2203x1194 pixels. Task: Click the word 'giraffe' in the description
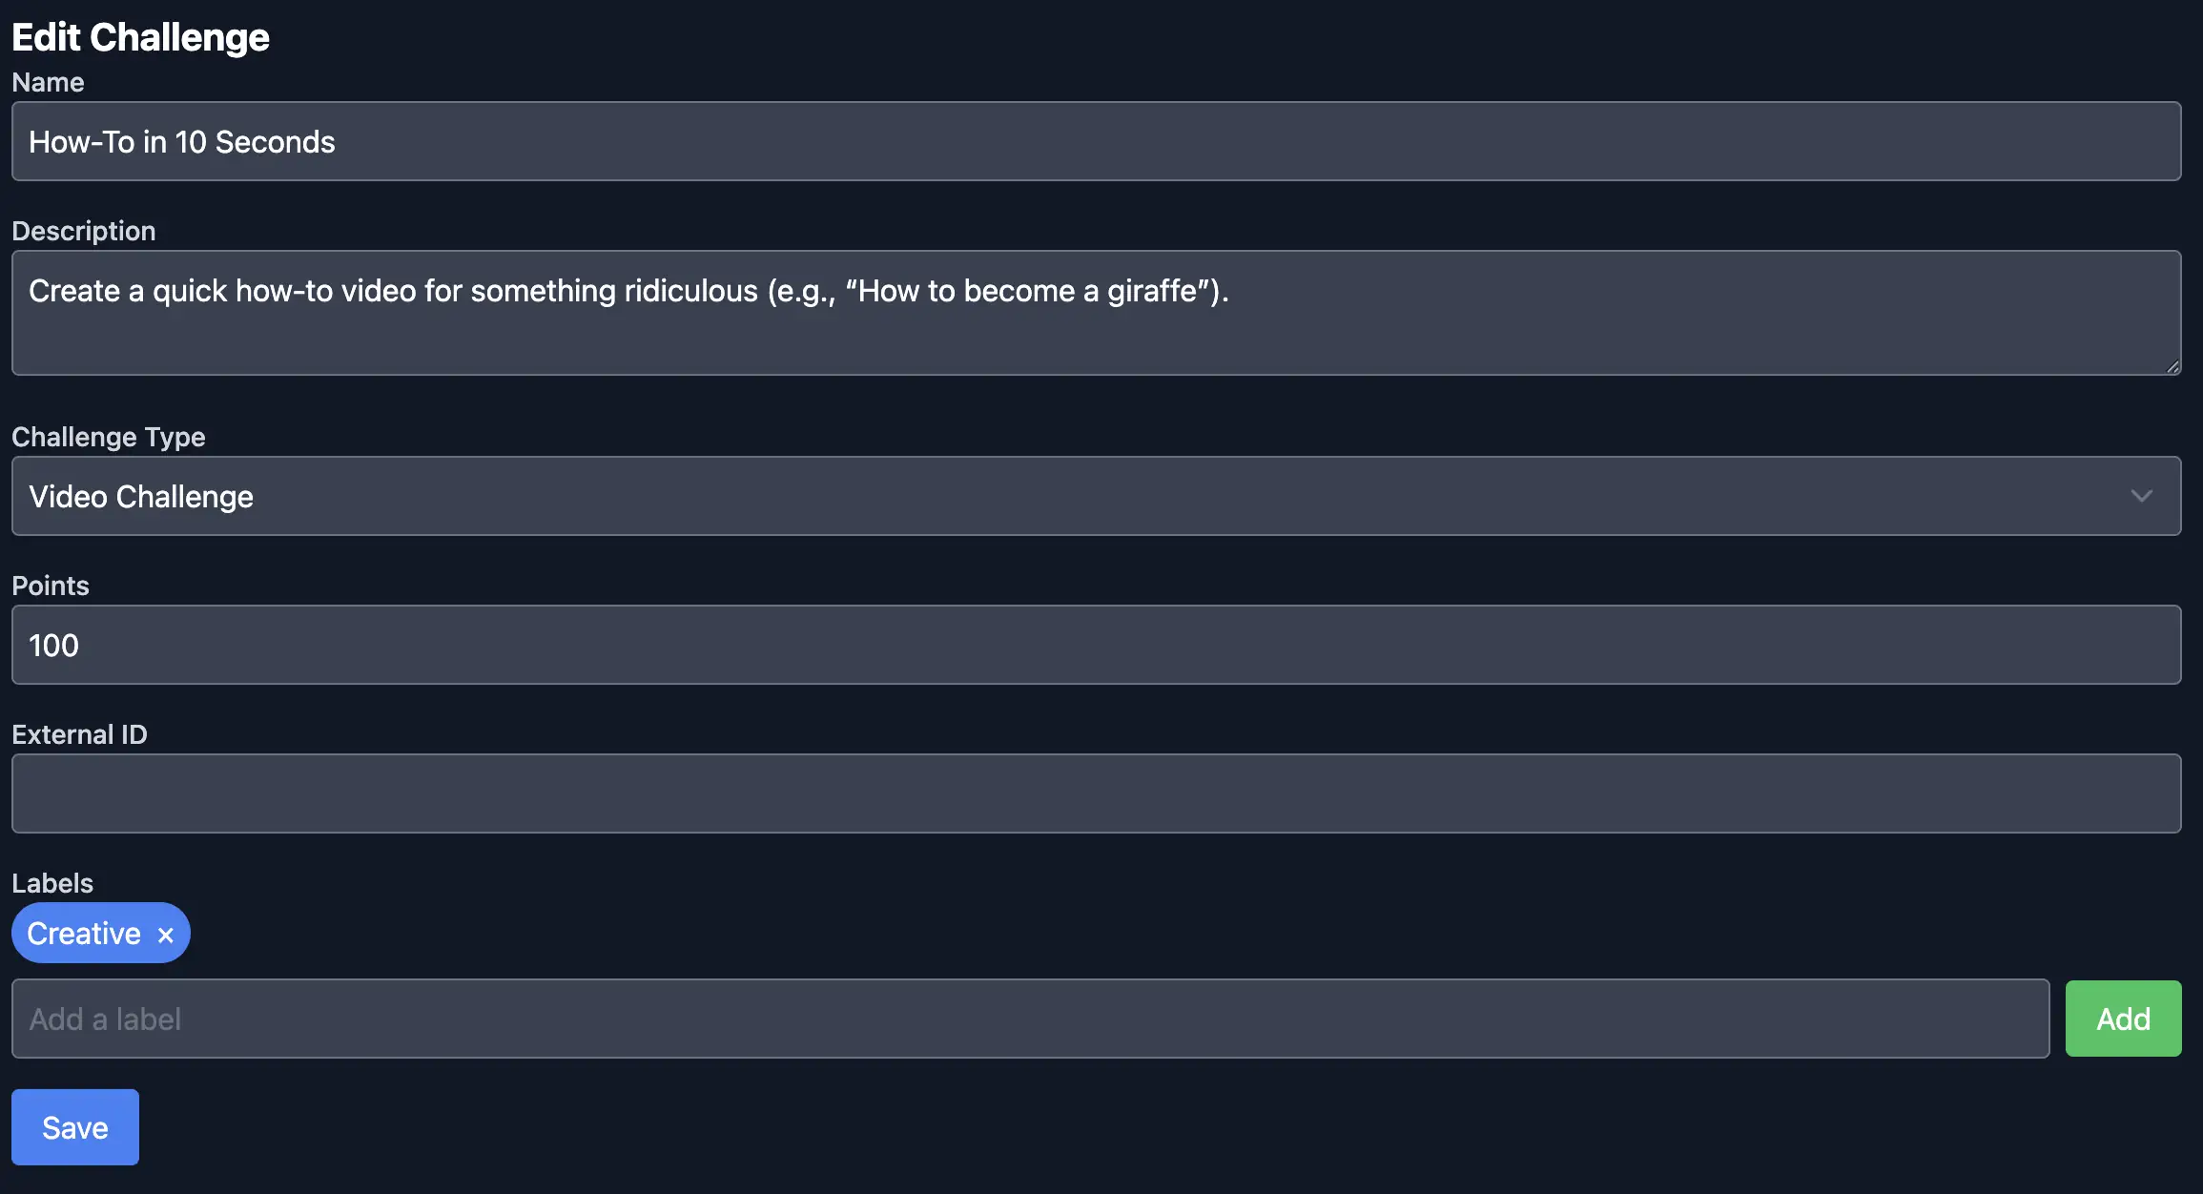pos(1151,291)
